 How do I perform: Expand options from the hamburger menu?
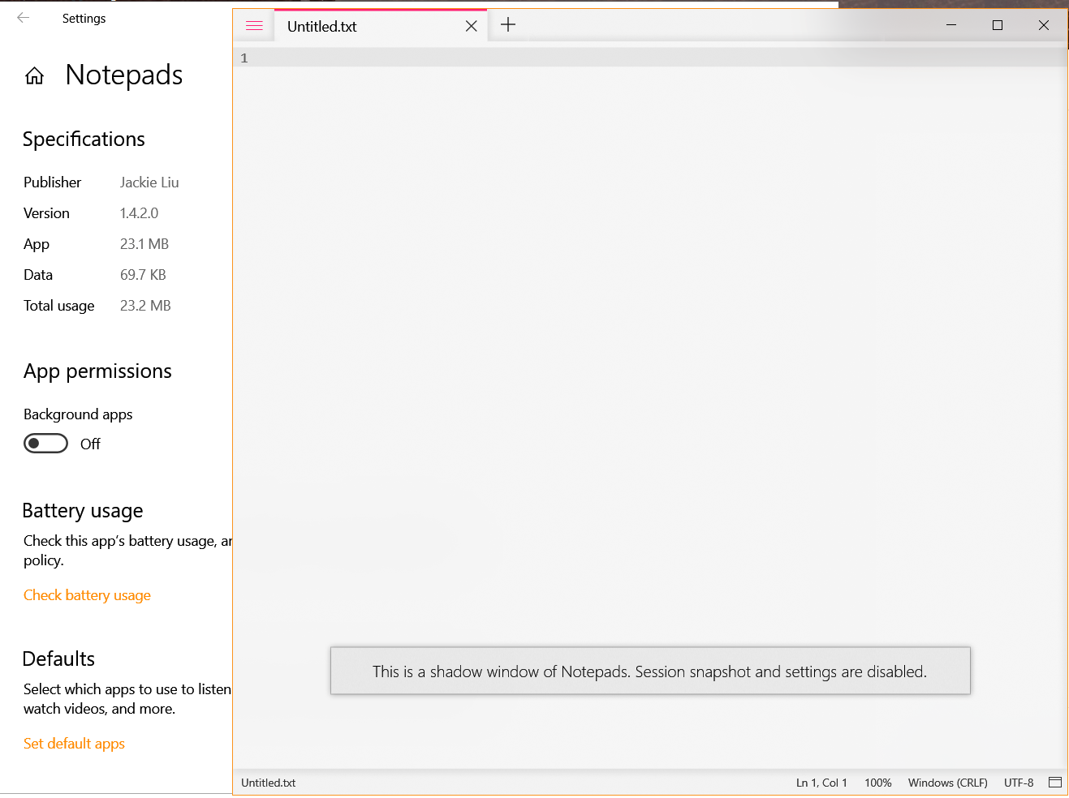tap(253, 25)
